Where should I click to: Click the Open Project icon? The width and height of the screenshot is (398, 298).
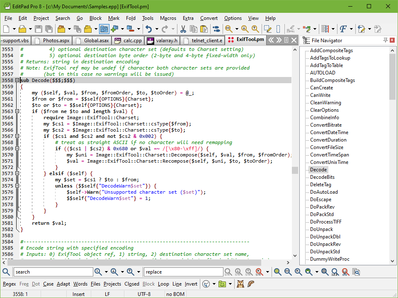tap(61, 29)
